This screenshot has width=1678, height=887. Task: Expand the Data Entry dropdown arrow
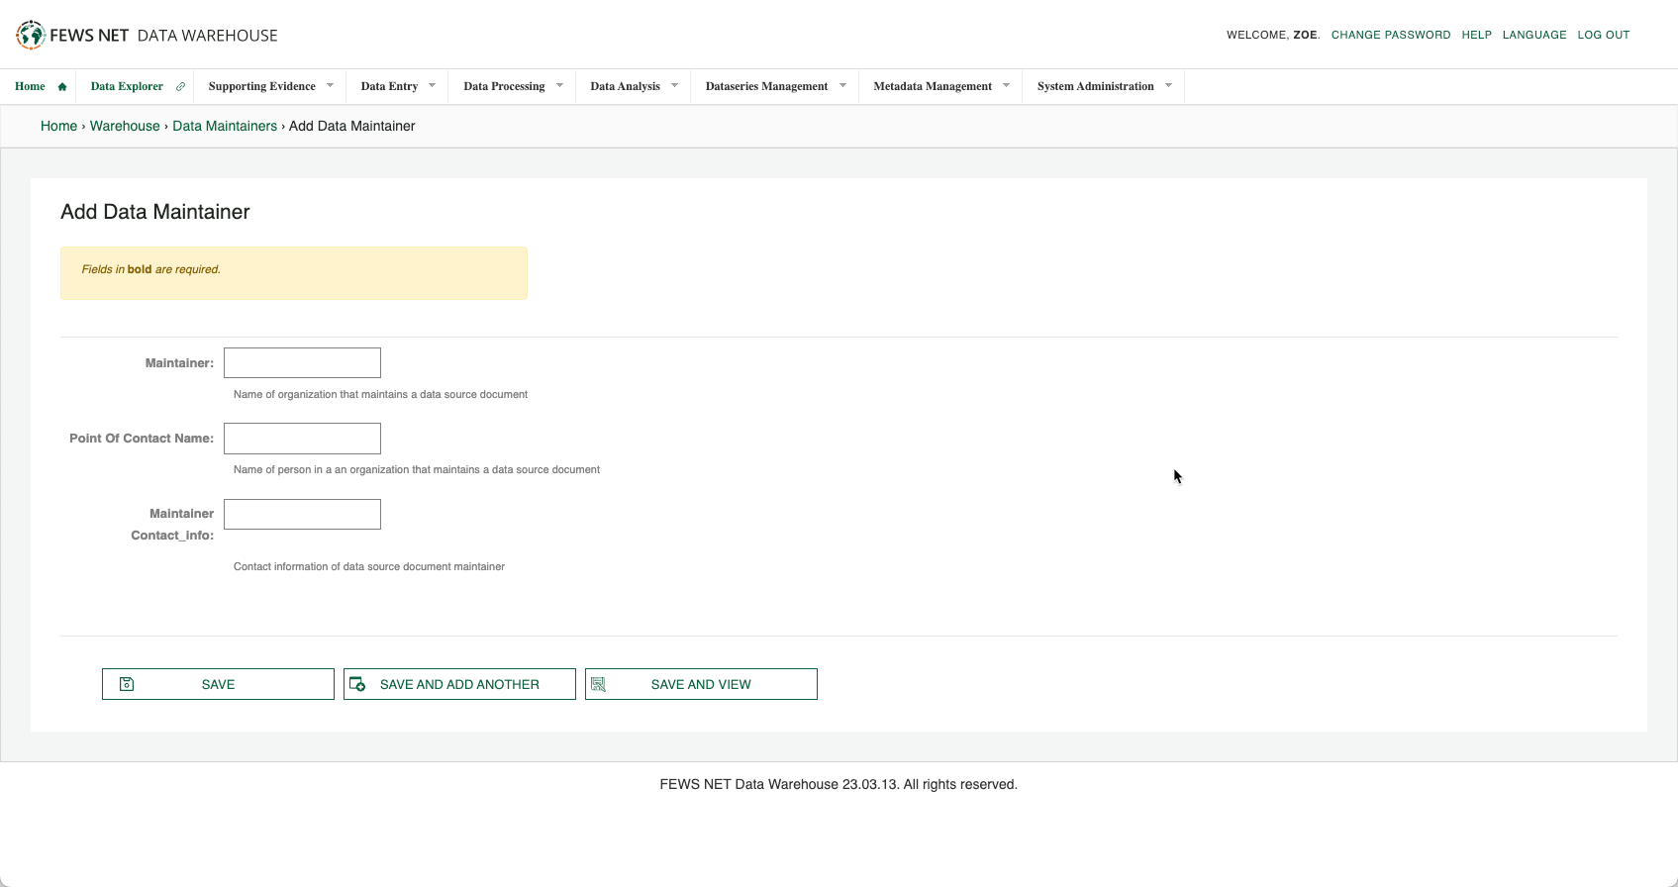[433, 86]
